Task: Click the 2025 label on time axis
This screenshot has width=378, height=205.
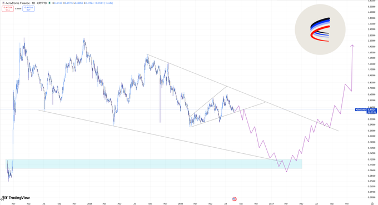Action: pyautogui.click(x=89, y=203)
